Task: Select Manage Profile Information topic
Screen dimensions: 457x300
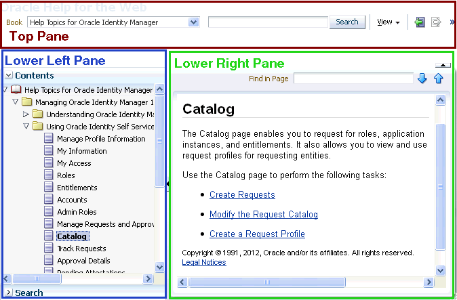Action: point(101,139)
